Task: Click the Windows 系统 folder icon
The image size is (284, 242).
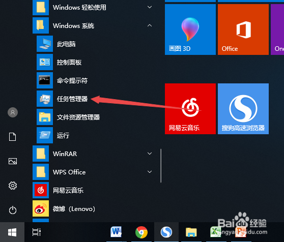Action: pos(41,25)
